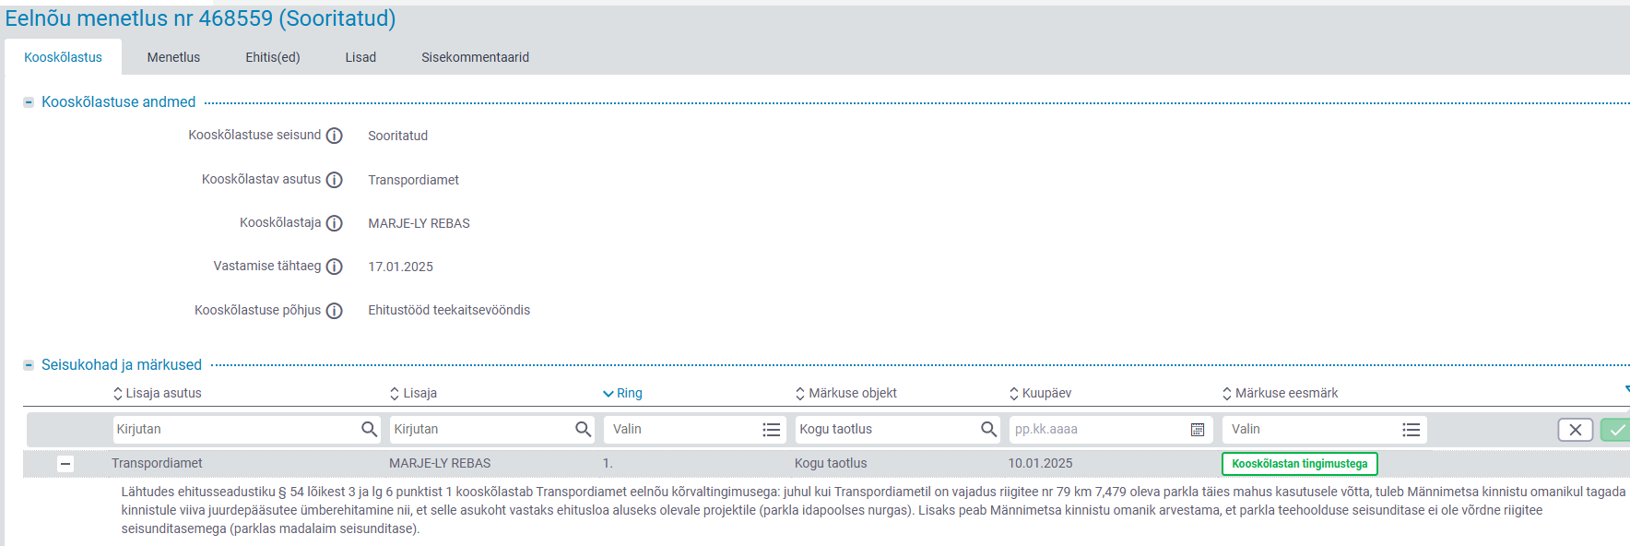Click search icon in Lisaja filter
1630x546 pixels.
click(583, 429)
